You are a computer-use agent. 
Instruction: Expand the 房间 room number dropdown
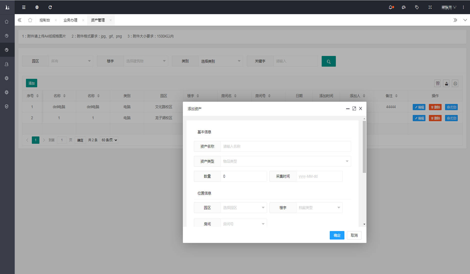point(244,224)
